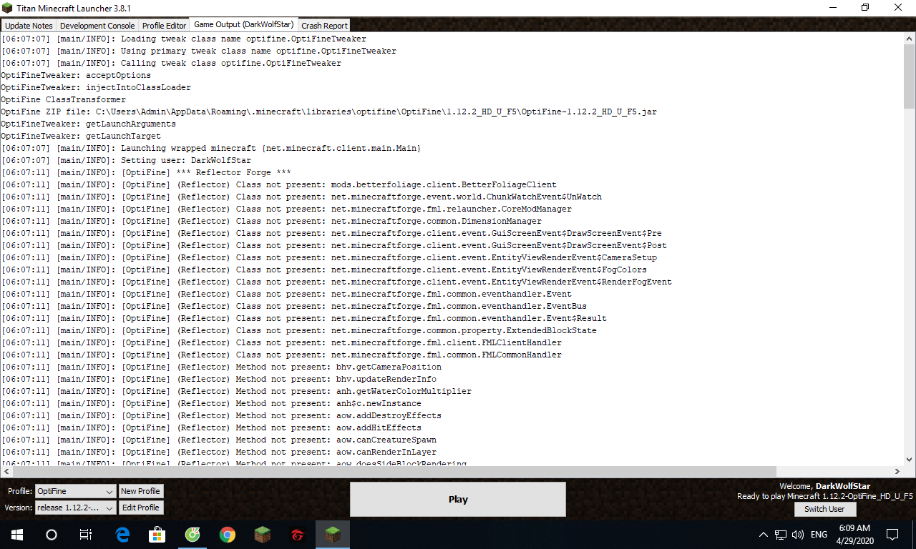Minimize the Titan Minecraft Launcher window
The image size is (916, 549).
point(832,8)
